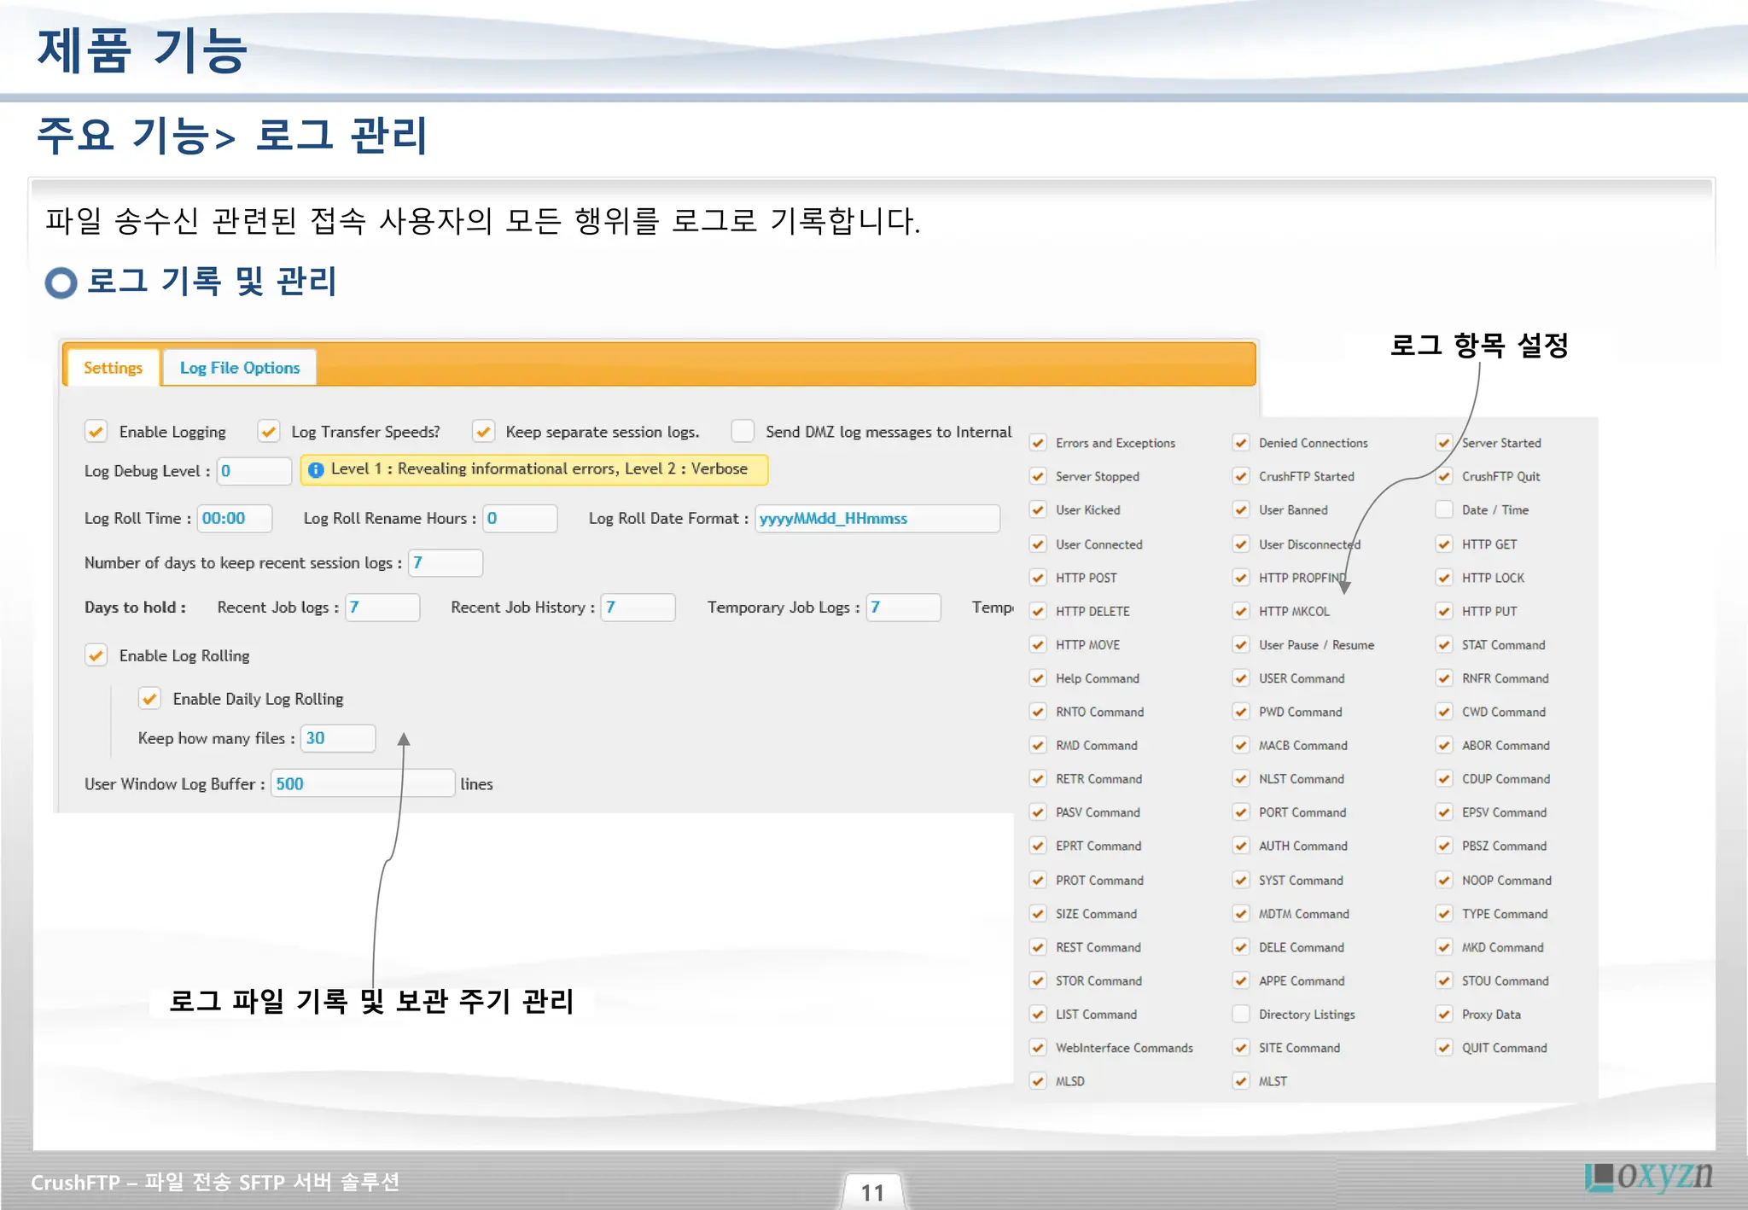Screen dimensions: 1748x1210
Task: Toggle the RETR Command checkbox
Action: [x=1038, y=778]
